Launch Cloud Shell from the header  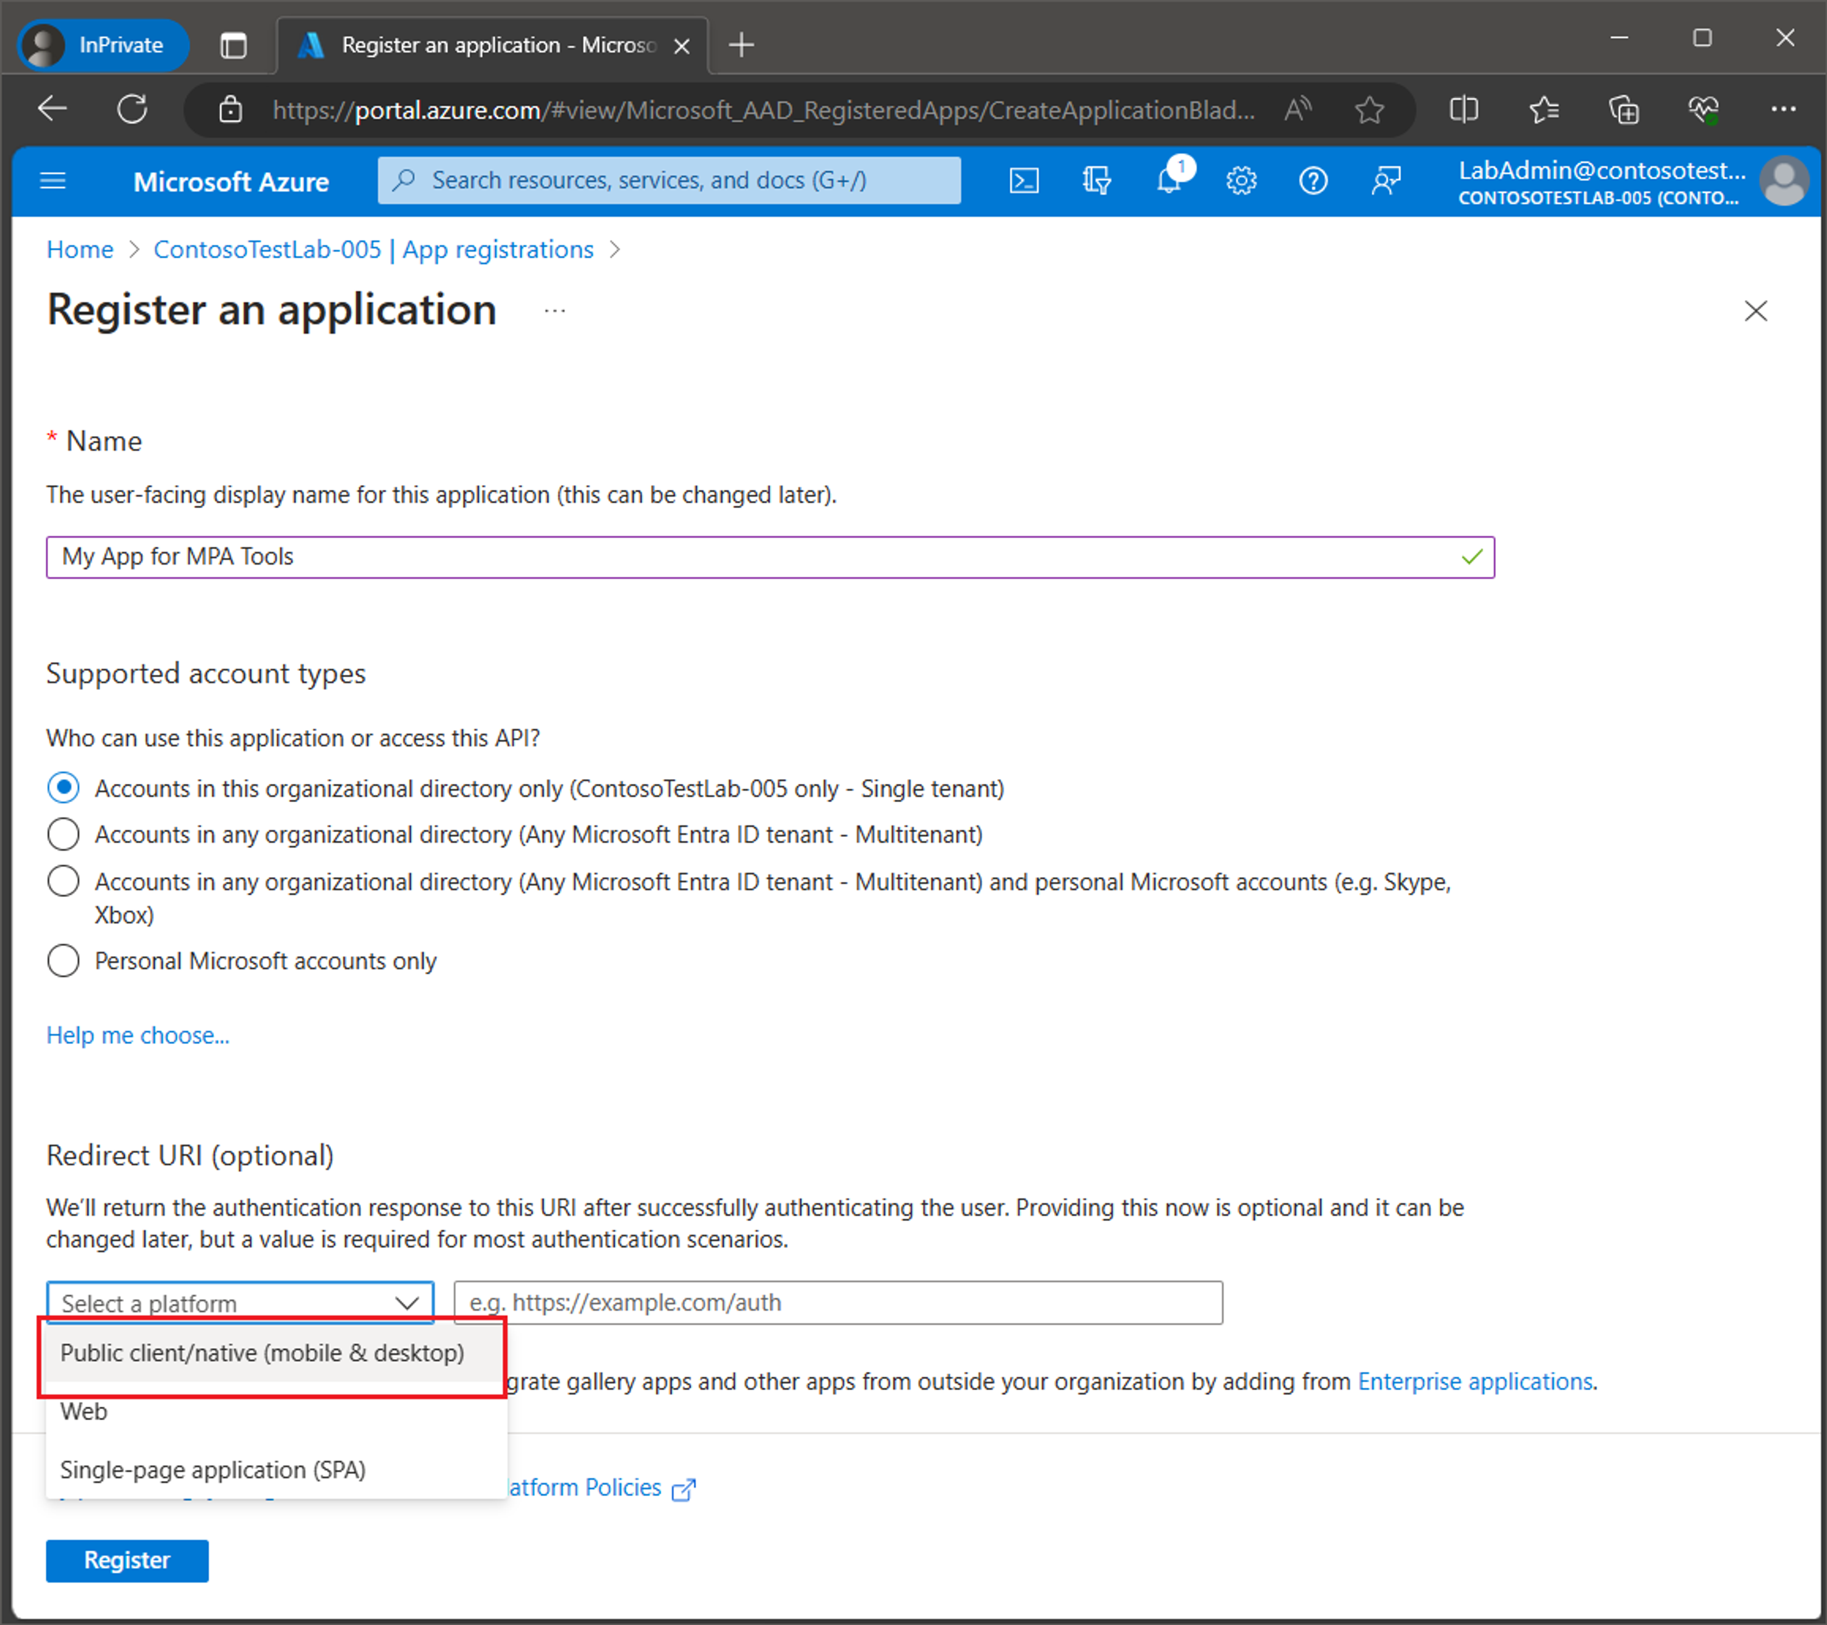pos(1023,181)
